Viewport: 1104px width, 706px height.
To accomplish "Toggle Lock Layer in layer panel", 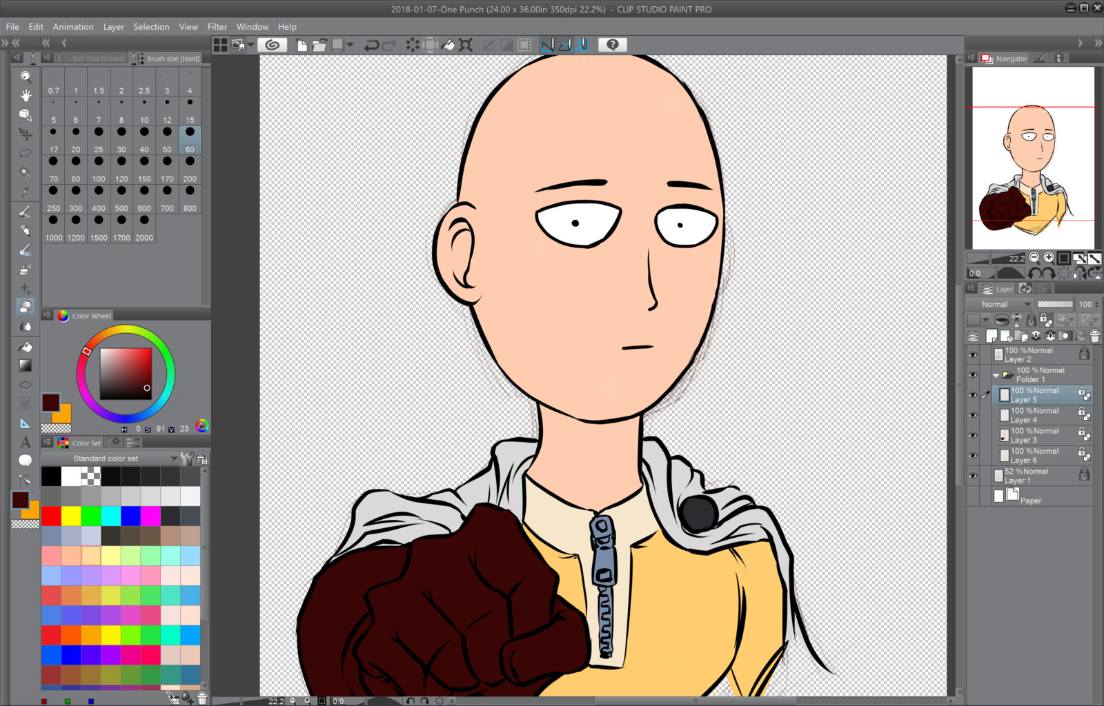I will pos(1031,320).
